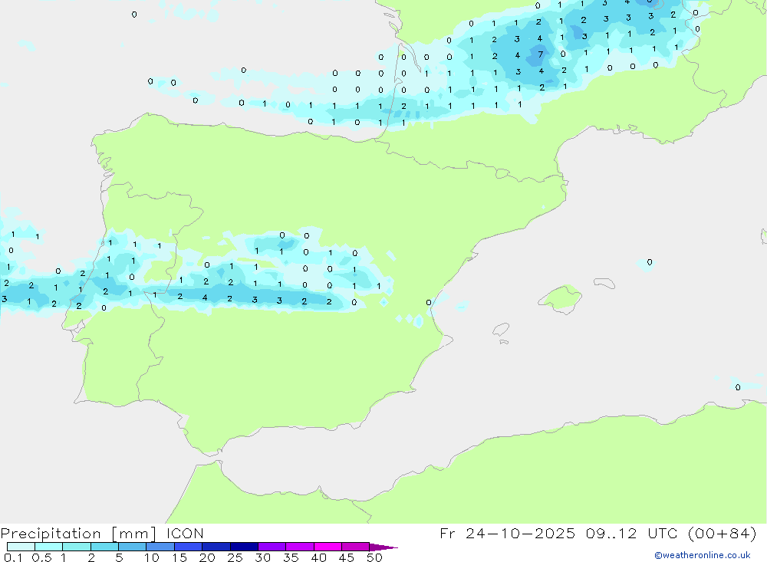Click the '0.1' legend scale label

tap(13, 557)
